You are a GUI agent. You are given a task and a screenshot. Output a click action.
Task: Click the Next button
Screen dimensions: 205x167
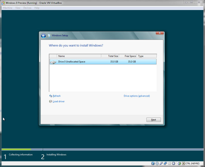pyautogui.click(x=153, y=120)
